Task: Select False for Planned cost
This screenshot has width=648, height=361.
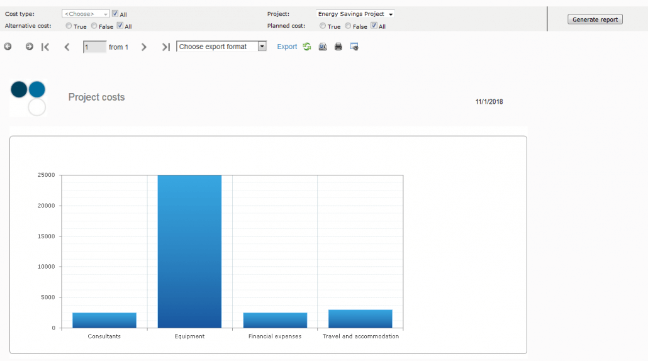Action: tap(348, 26)
